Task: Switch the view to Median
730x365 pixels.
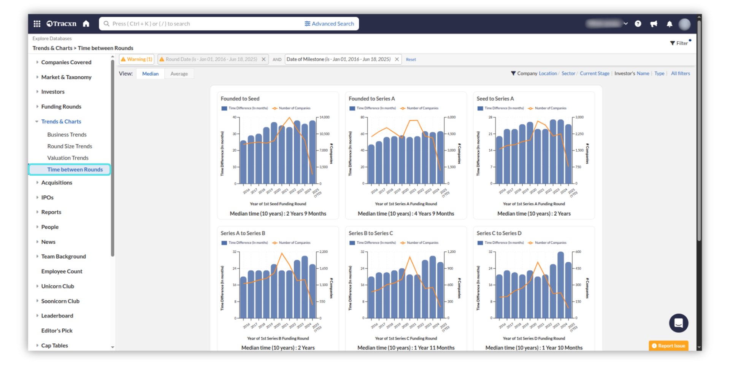Action: click(150, 74)
